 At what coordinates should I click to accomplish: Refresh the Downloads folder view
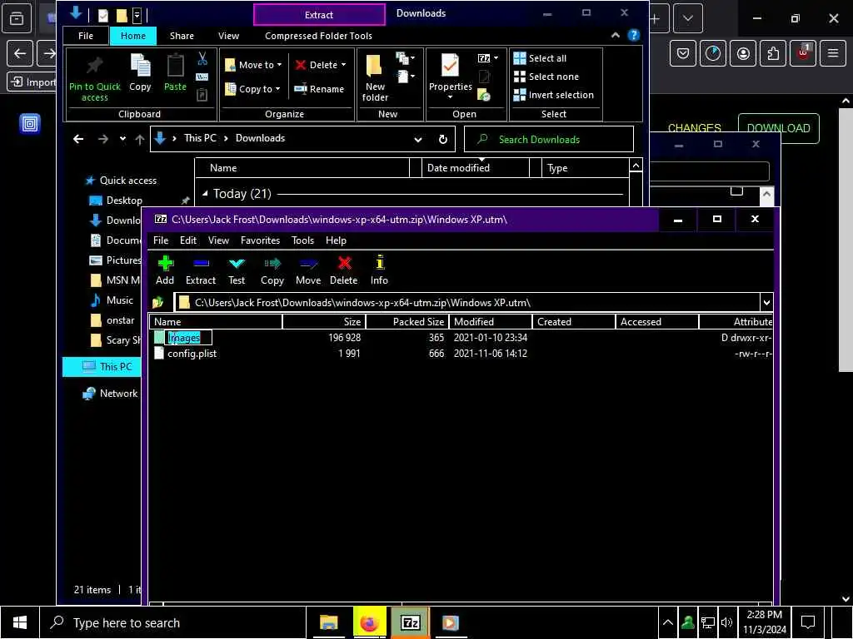coord(443,139)
